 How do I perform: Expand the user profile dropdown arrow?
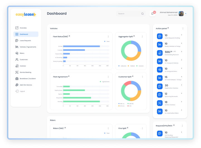click(x=186, y=13)
